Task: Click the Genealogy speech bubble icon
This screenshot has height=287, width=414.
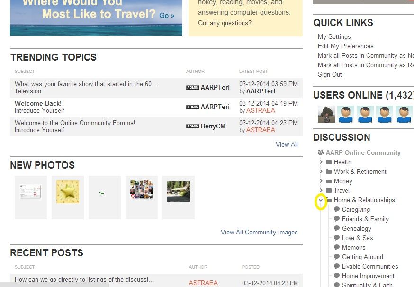Action: pos(337,228)
